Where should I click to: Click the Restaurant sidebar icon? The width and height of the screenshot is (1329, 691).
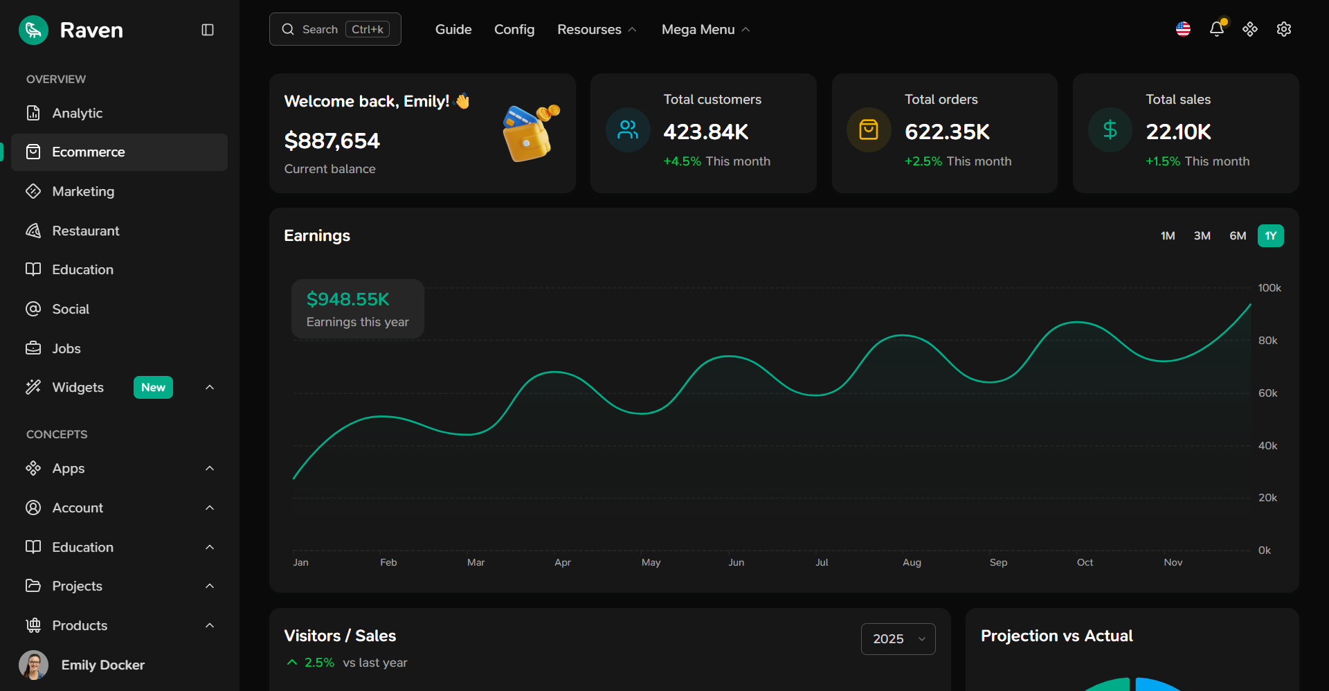33,231
